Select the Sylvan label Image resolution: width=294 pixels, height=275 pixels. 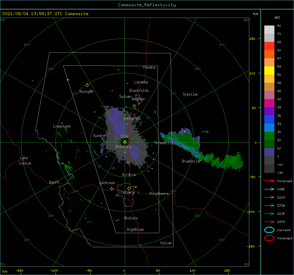pyautogui.click(x=125, y=96)
